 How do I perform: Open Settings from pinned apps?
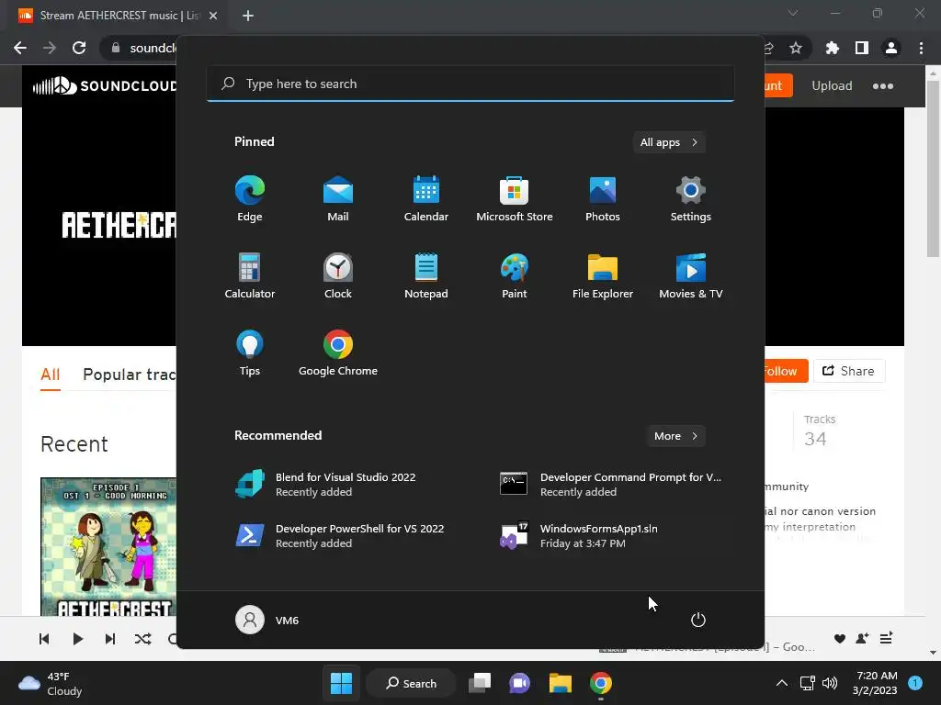[x=691, y=199]
